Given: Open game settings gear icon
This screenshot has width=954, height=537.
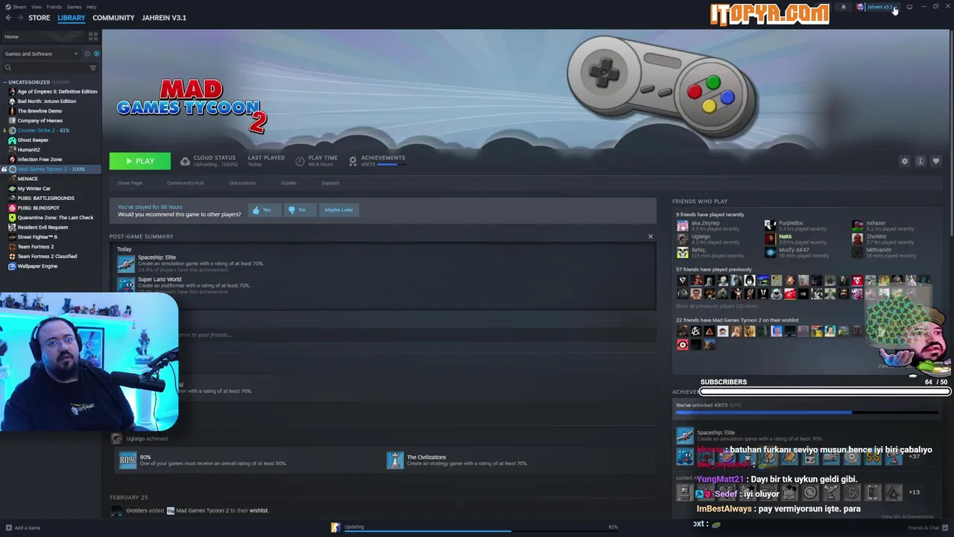Looking at the screenshot, I should point(905,161).
